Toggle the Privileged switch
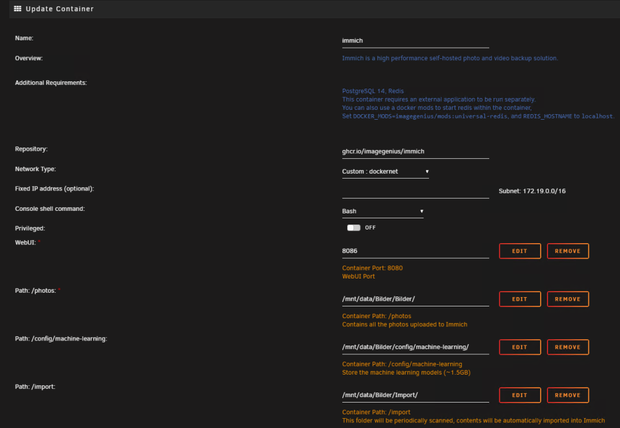 tap(353, 228)
